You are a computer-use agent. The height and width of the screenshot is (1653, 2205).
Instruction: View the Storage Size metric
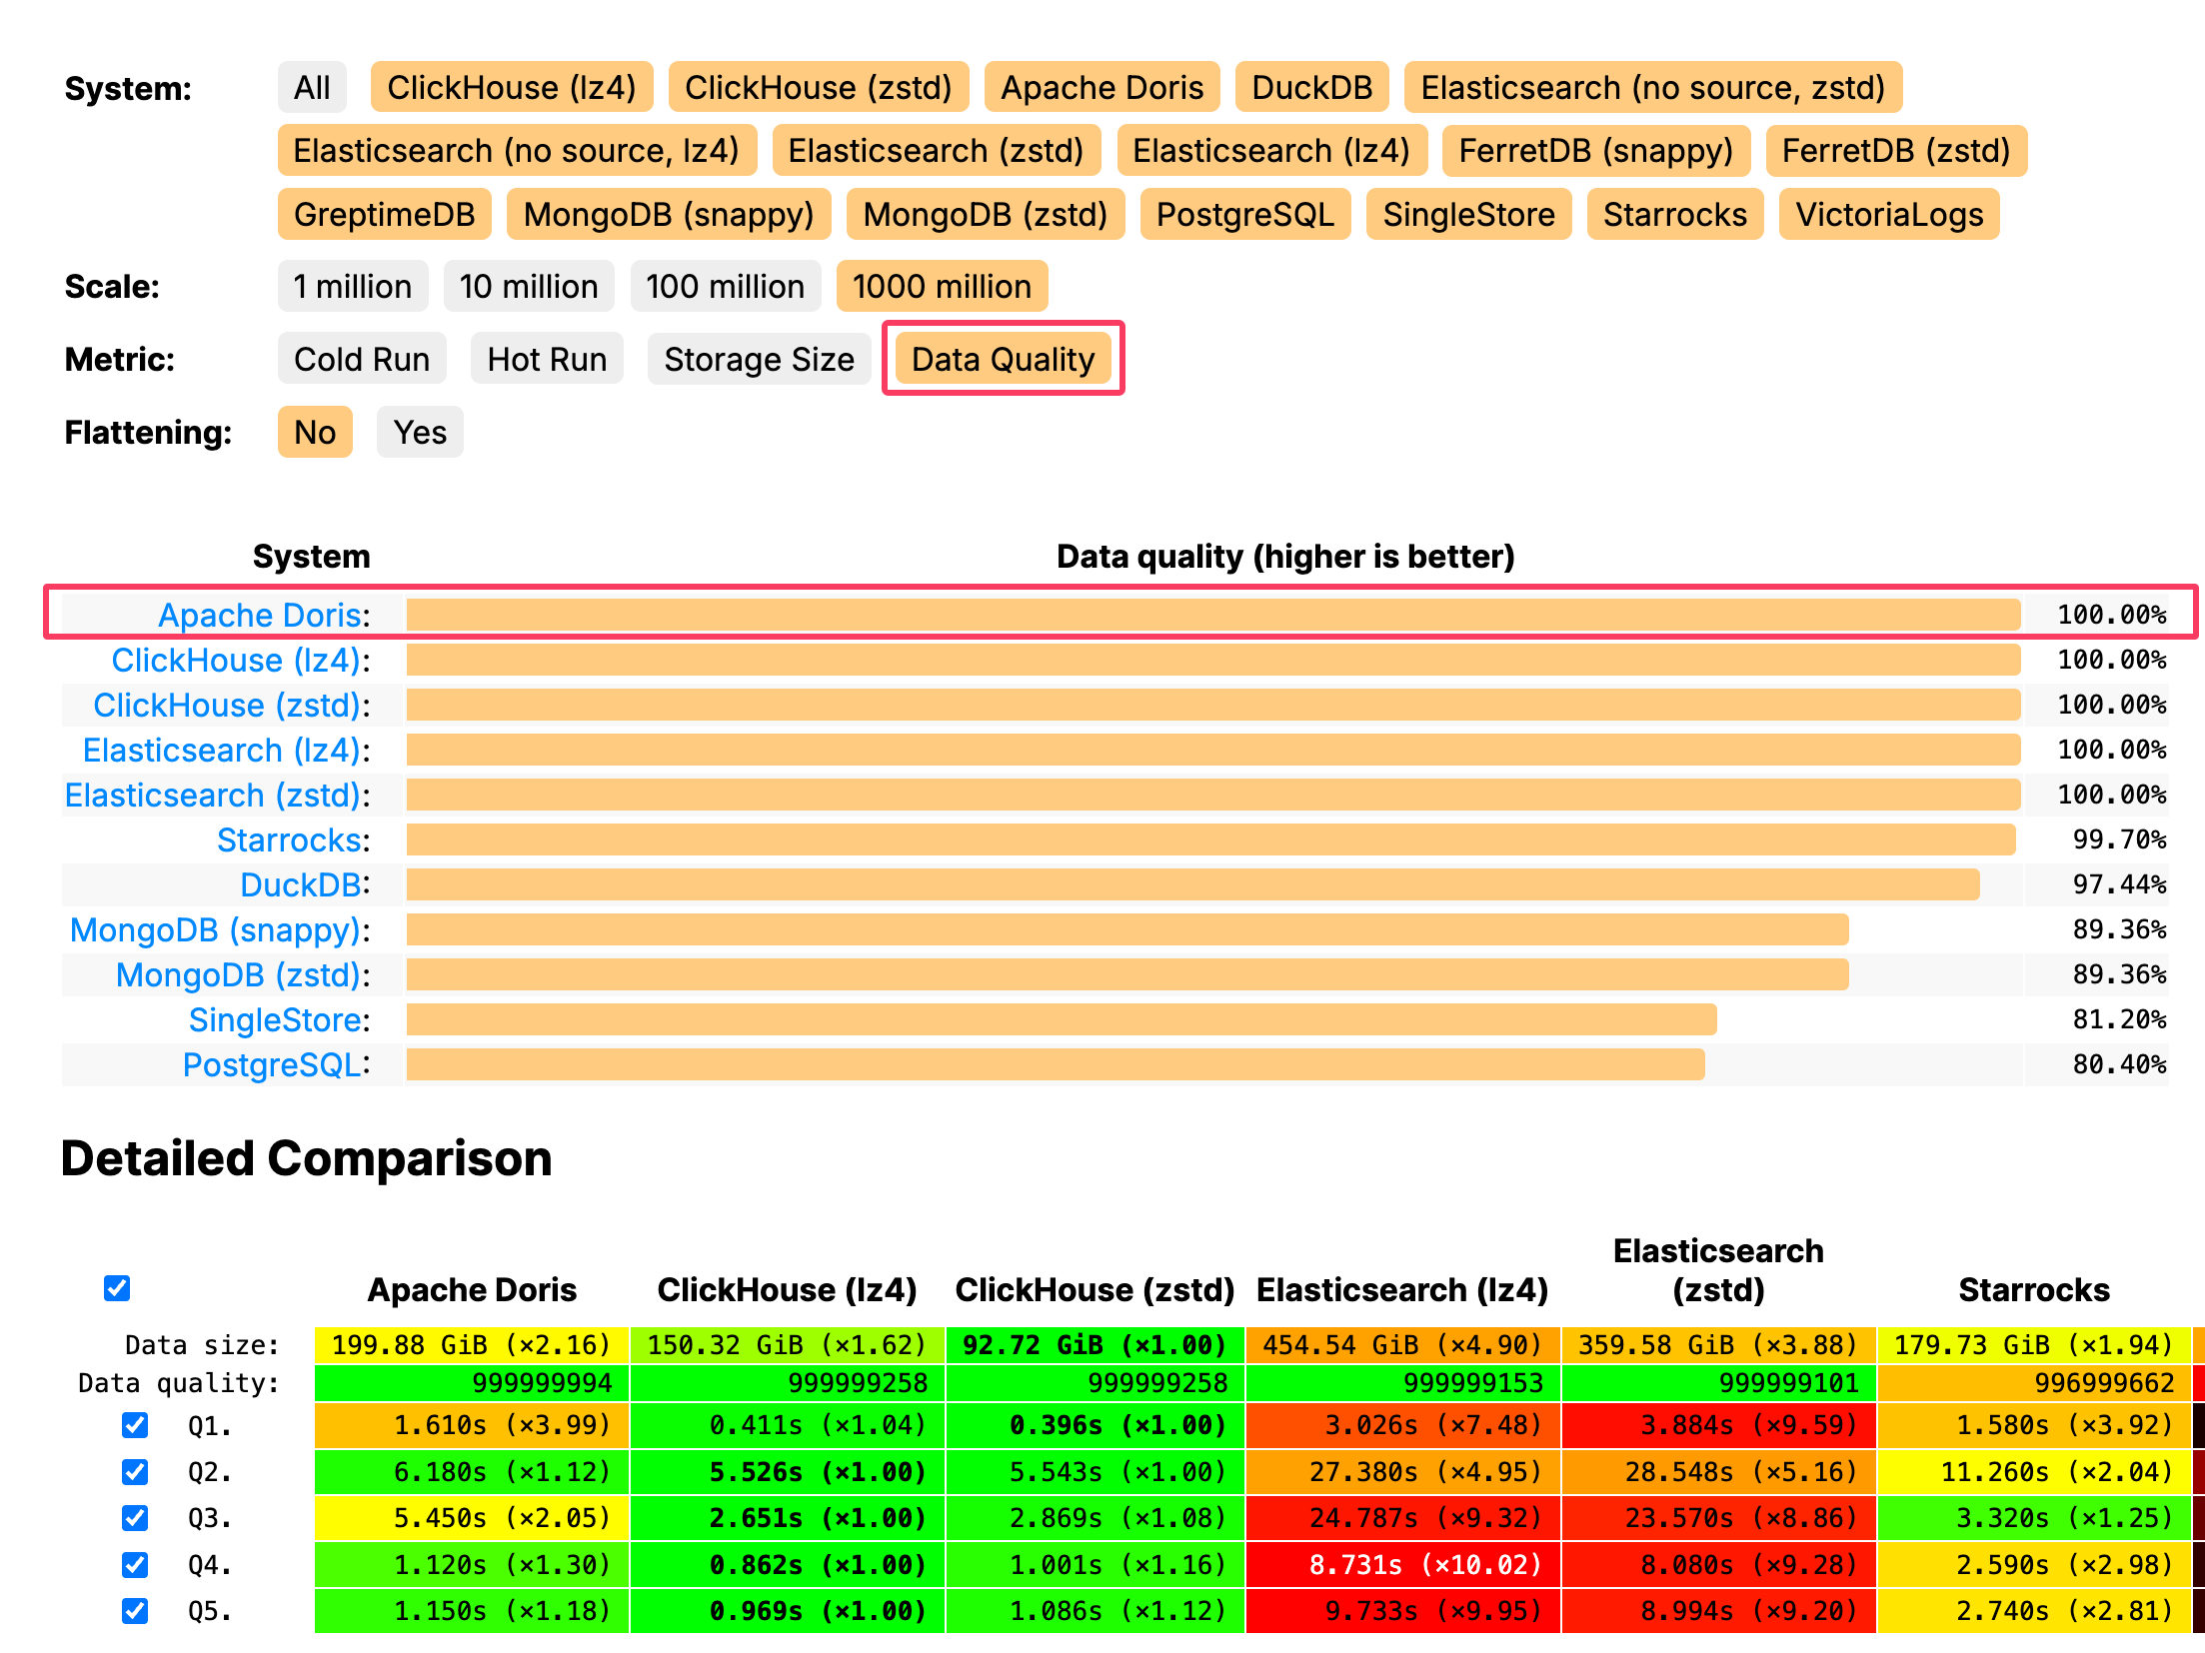coord(759,359)
